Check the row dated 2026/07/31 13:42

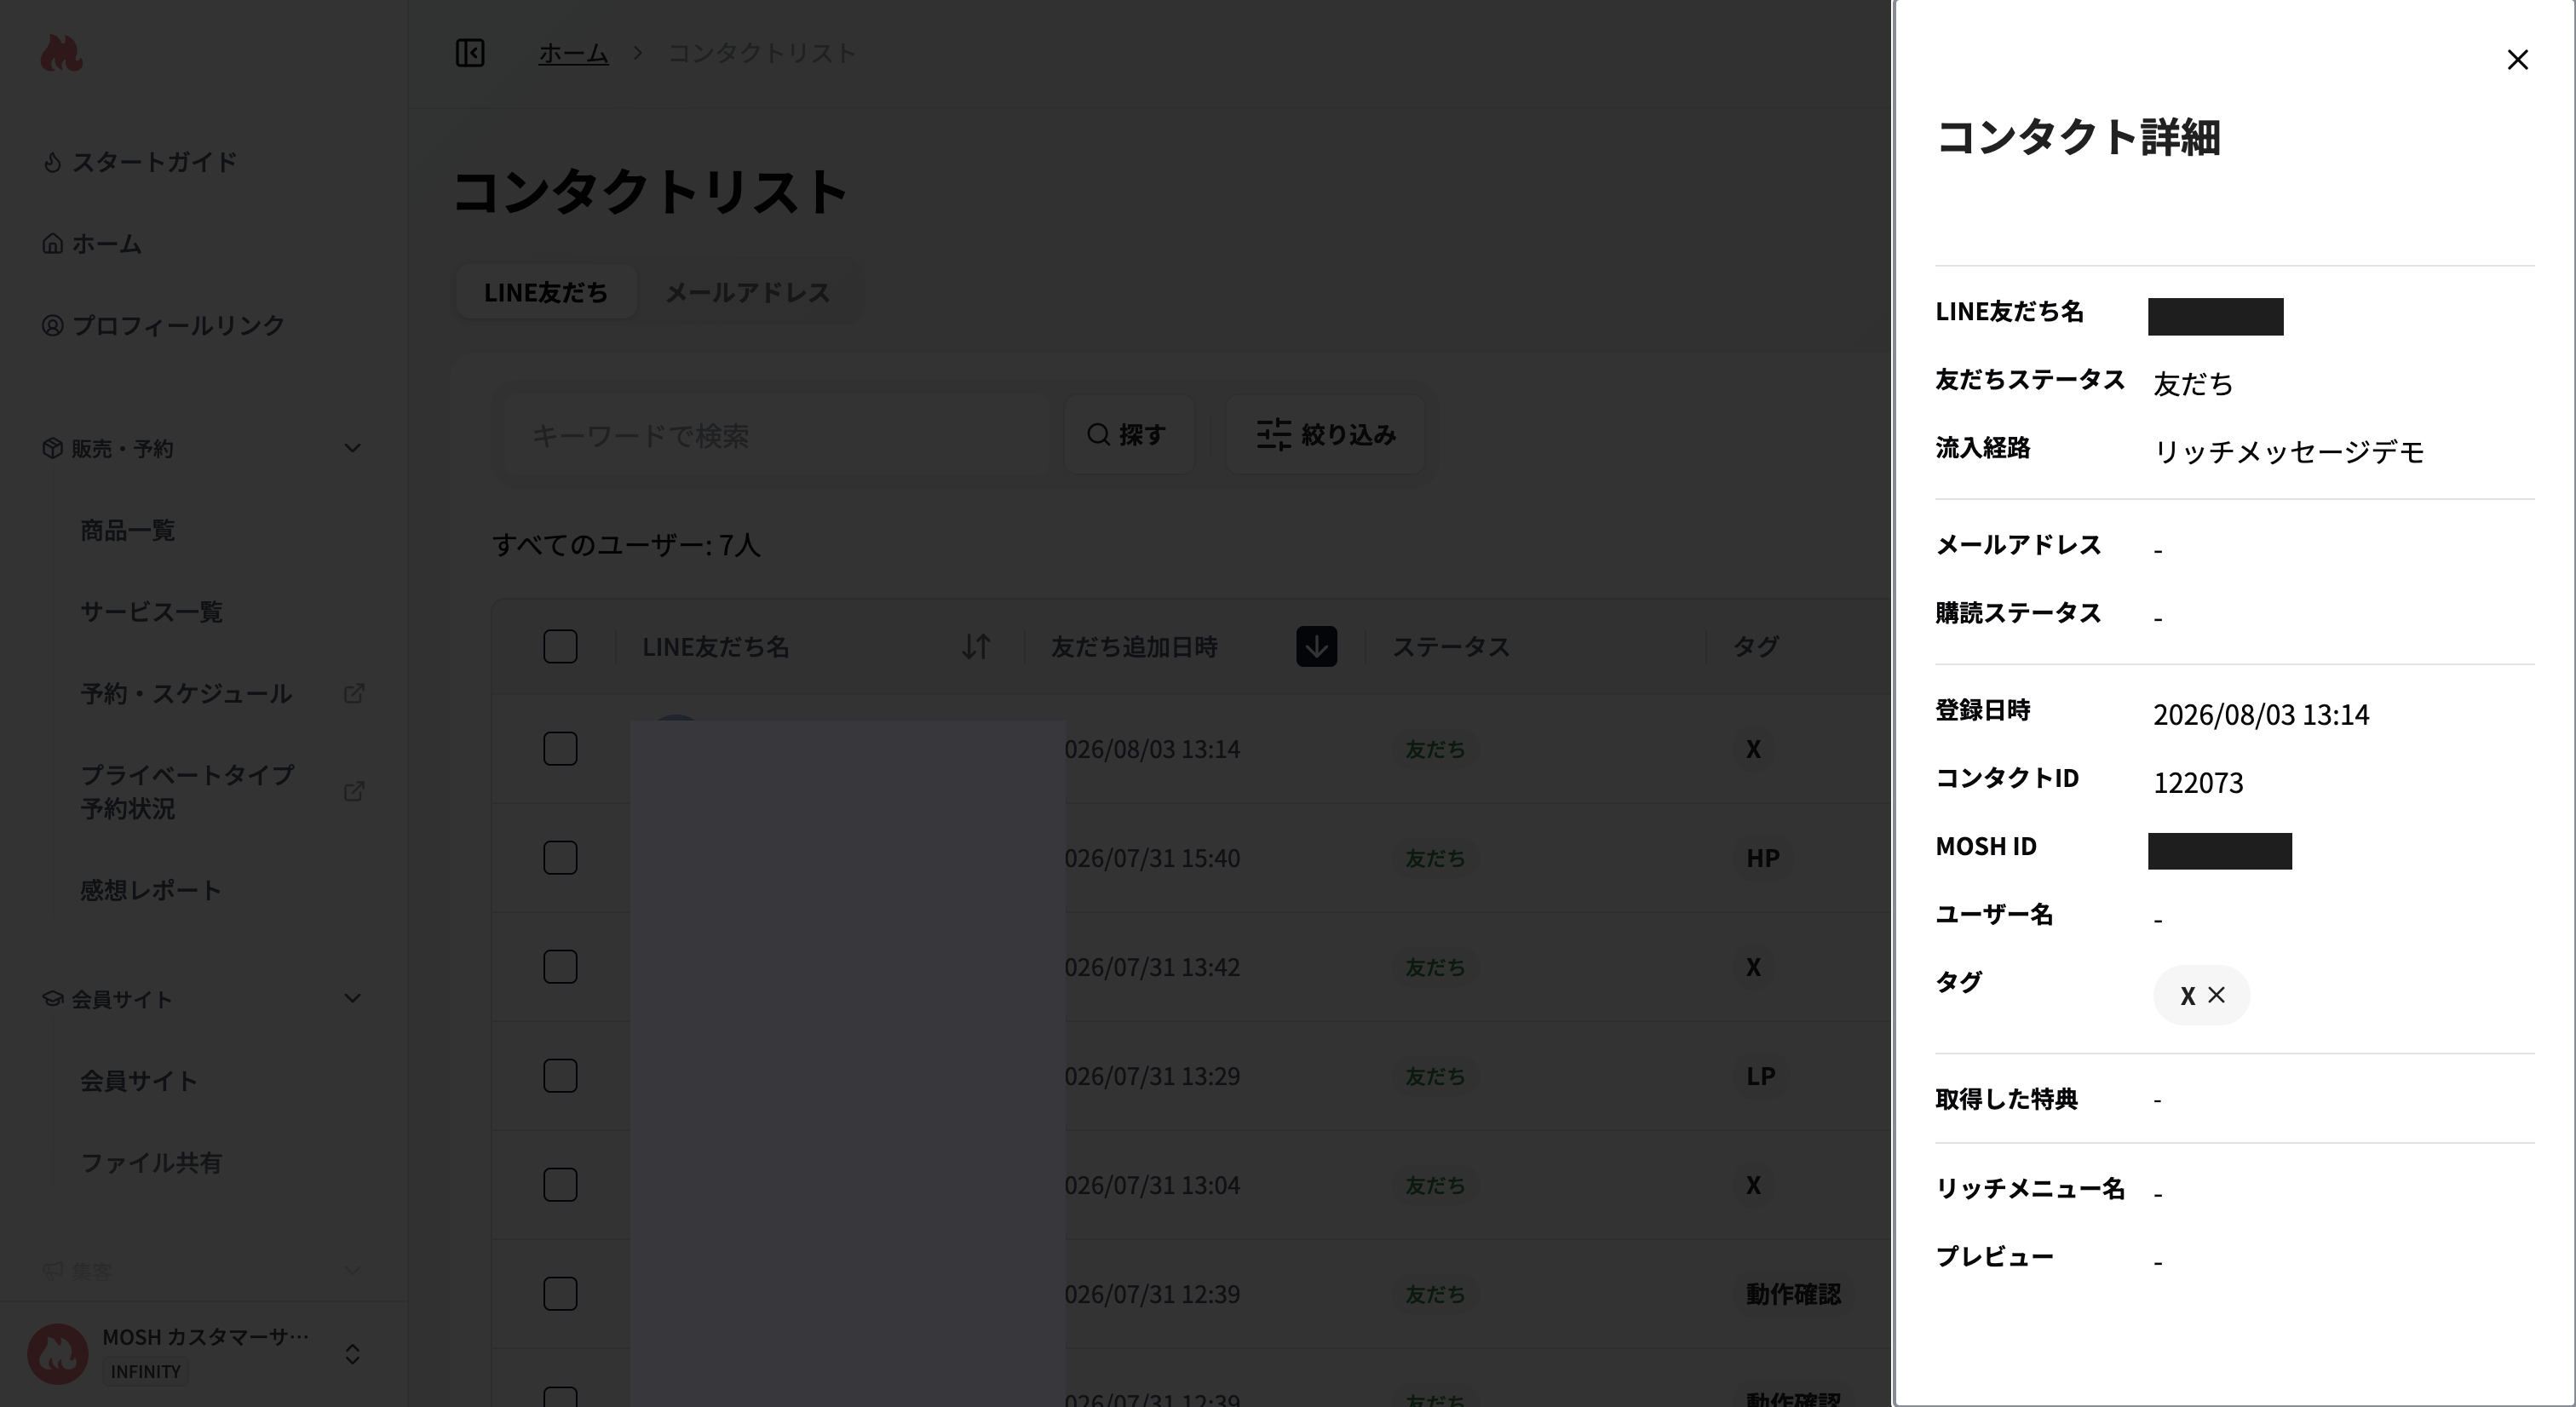[560, 967]
